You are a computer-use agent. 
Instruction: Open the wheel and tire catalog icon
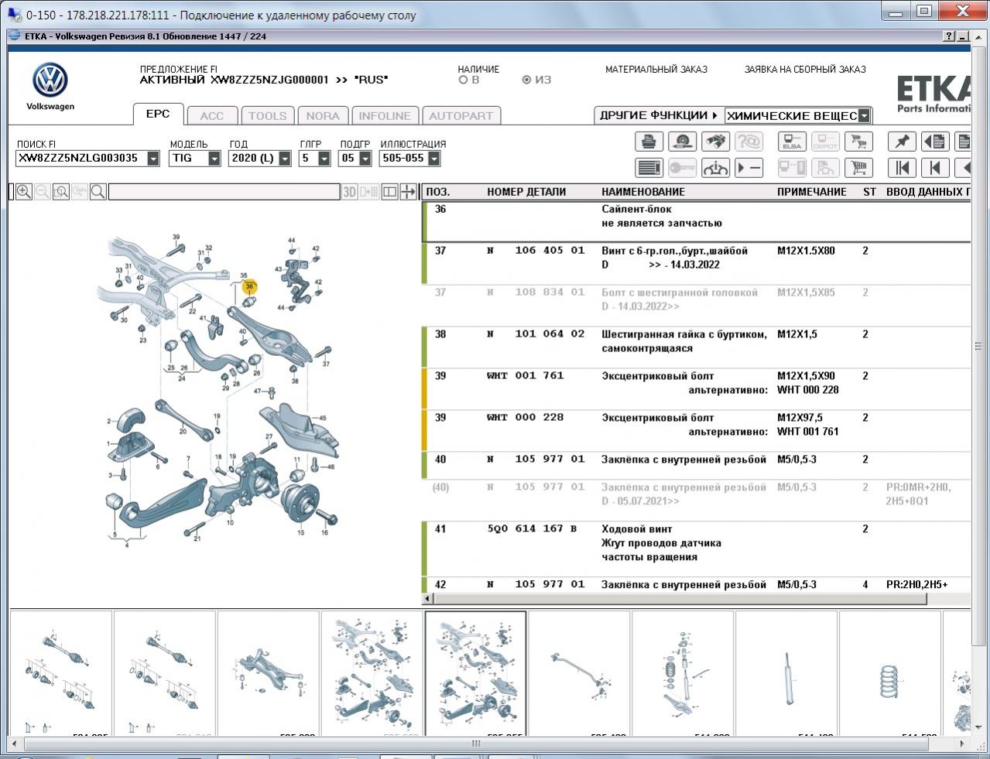pos(682,142)
